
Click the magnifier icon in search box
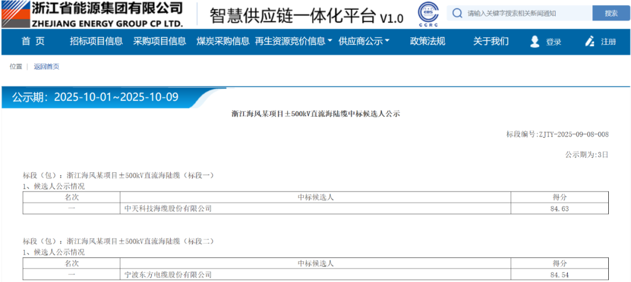coord(457,13)
